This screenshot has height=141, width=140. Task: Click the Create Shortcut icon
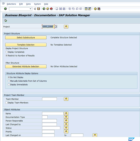point(90,9)
